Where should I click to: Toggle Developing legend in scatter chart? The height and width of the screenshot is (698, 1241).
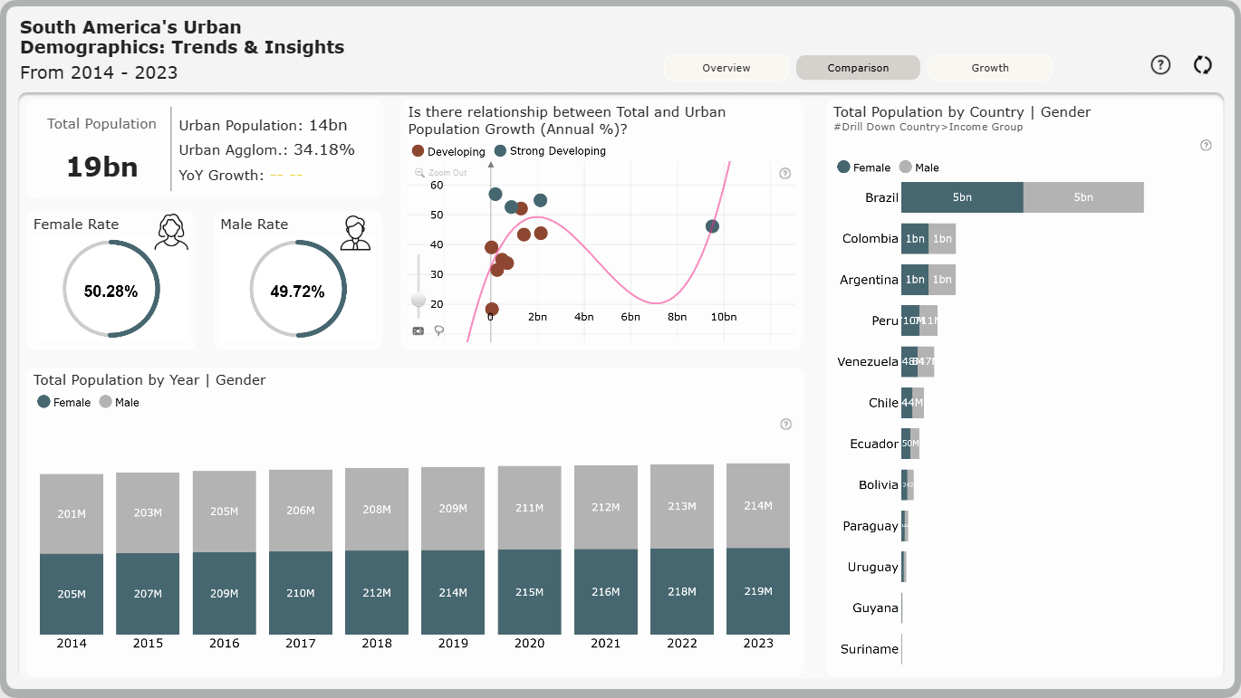448,151
